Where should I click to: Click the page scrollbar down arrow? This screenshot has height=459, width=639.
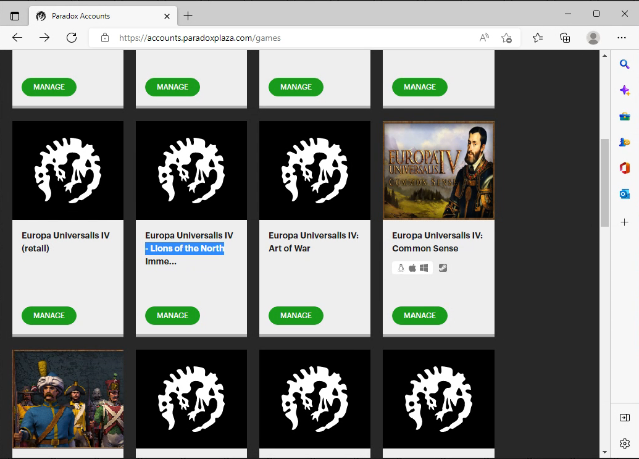[x=605, y=452]
